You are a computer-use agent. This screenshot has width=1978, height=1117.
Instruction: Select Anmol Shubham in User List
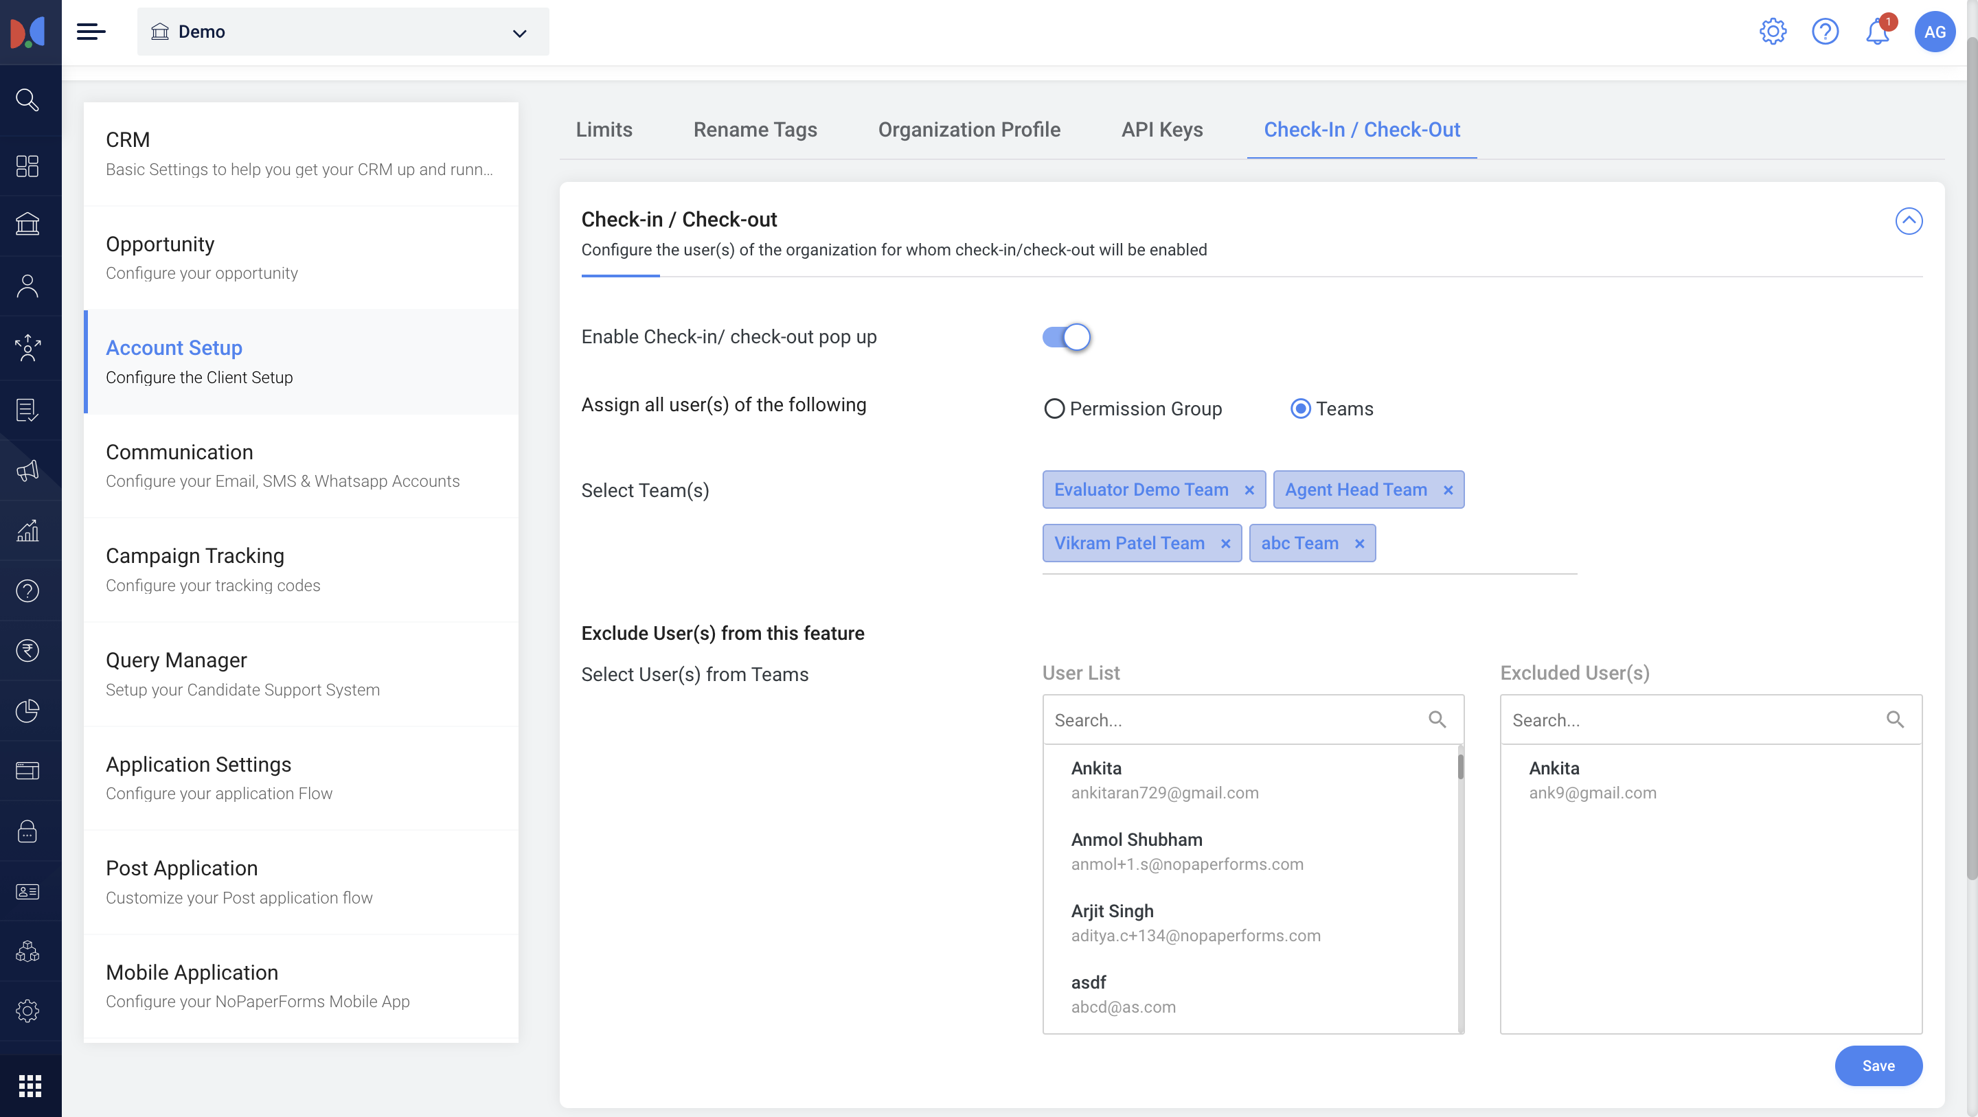(1251, 851)
